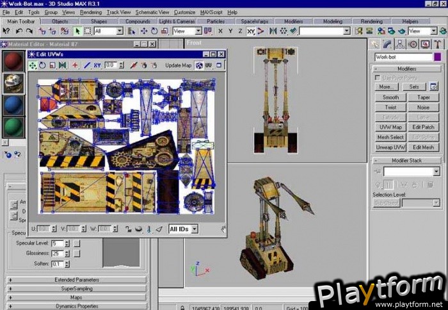This screenshot has width=448, height=310.
Task: Select the blue material sample sphere
Action: (x=13, y=105)
